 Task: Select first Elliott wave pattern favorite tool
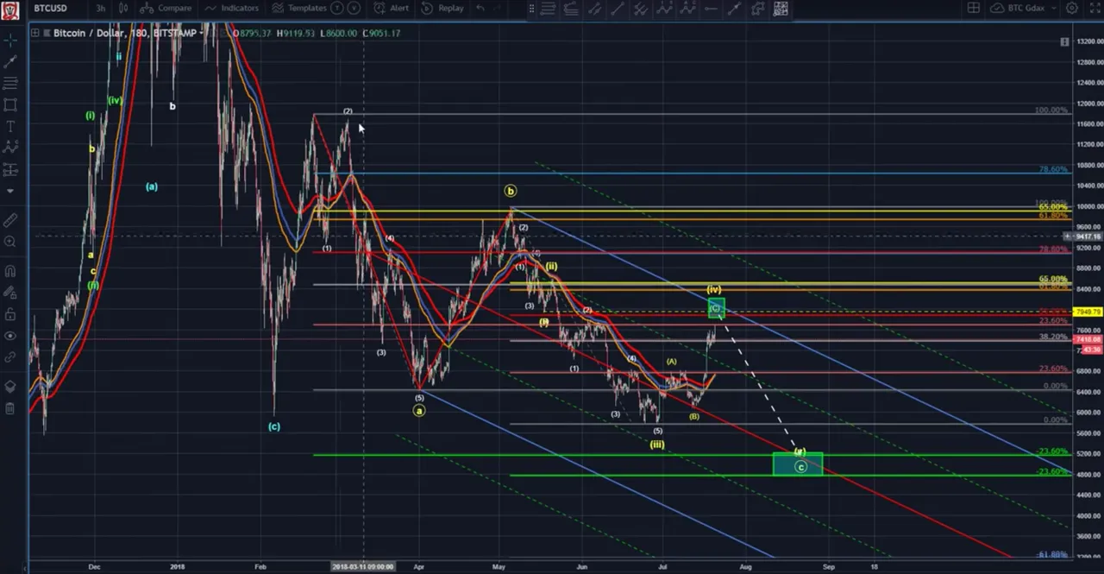(x=664, y=9)
